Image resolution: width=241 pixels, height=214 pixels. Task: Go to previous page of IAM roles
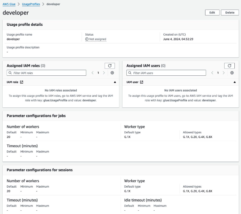(x=93, y=73)
